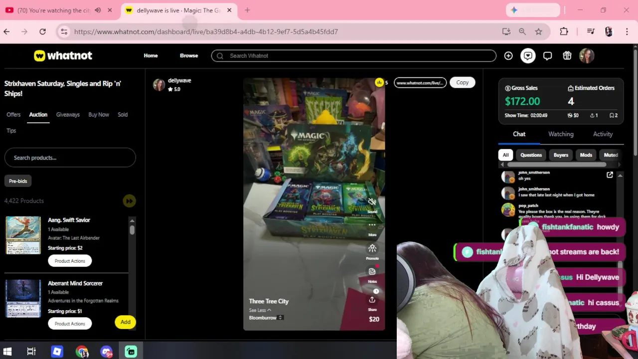Open Windows Start menu

(x=7, y=352)
